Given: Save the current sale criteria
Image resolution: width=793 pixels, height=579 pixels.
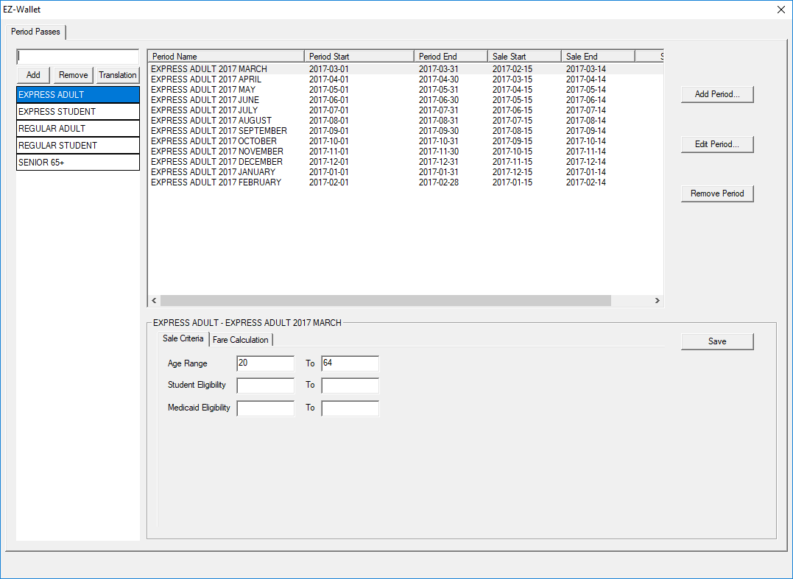Looking at the screenshot, I should pos(716,341).
